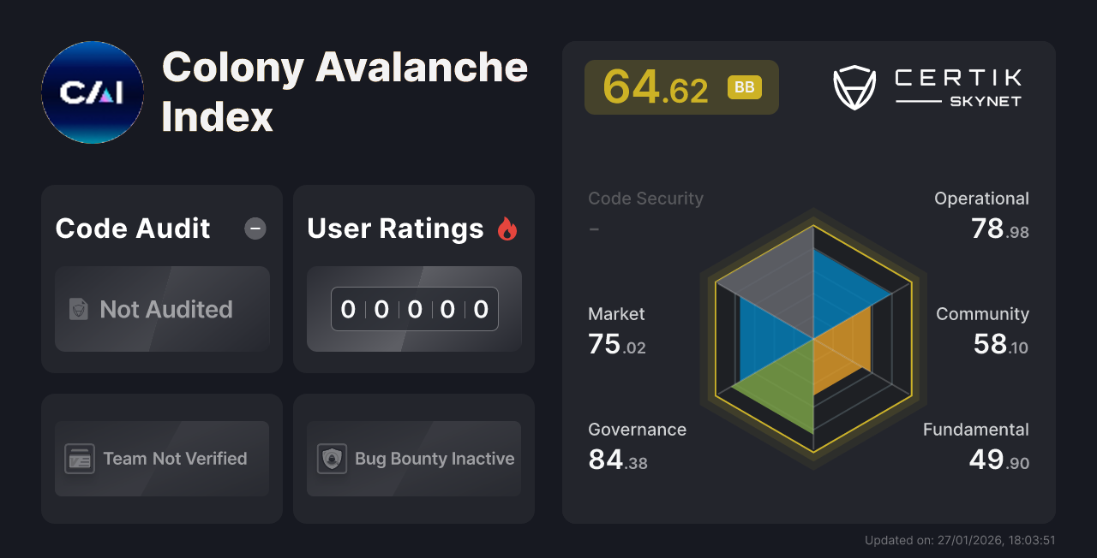Image resolution: width=1097 pixels, height=558 pixels.
Task: Open the Colony Avalanche Index title link
Action: (345, 92)
